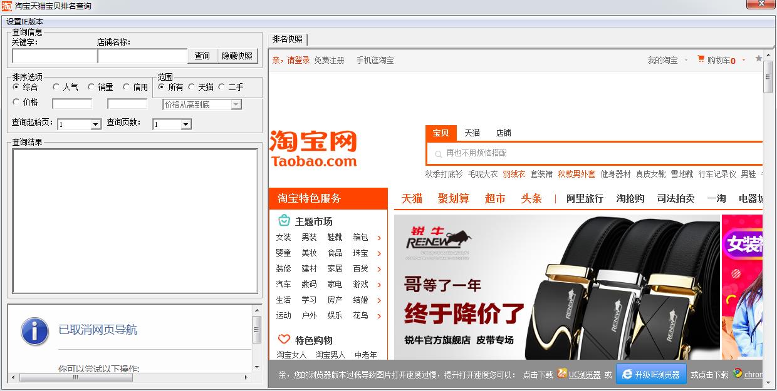Open the 查询页数 dropdown
Viewport: 777px width, 391px height.
185,124
